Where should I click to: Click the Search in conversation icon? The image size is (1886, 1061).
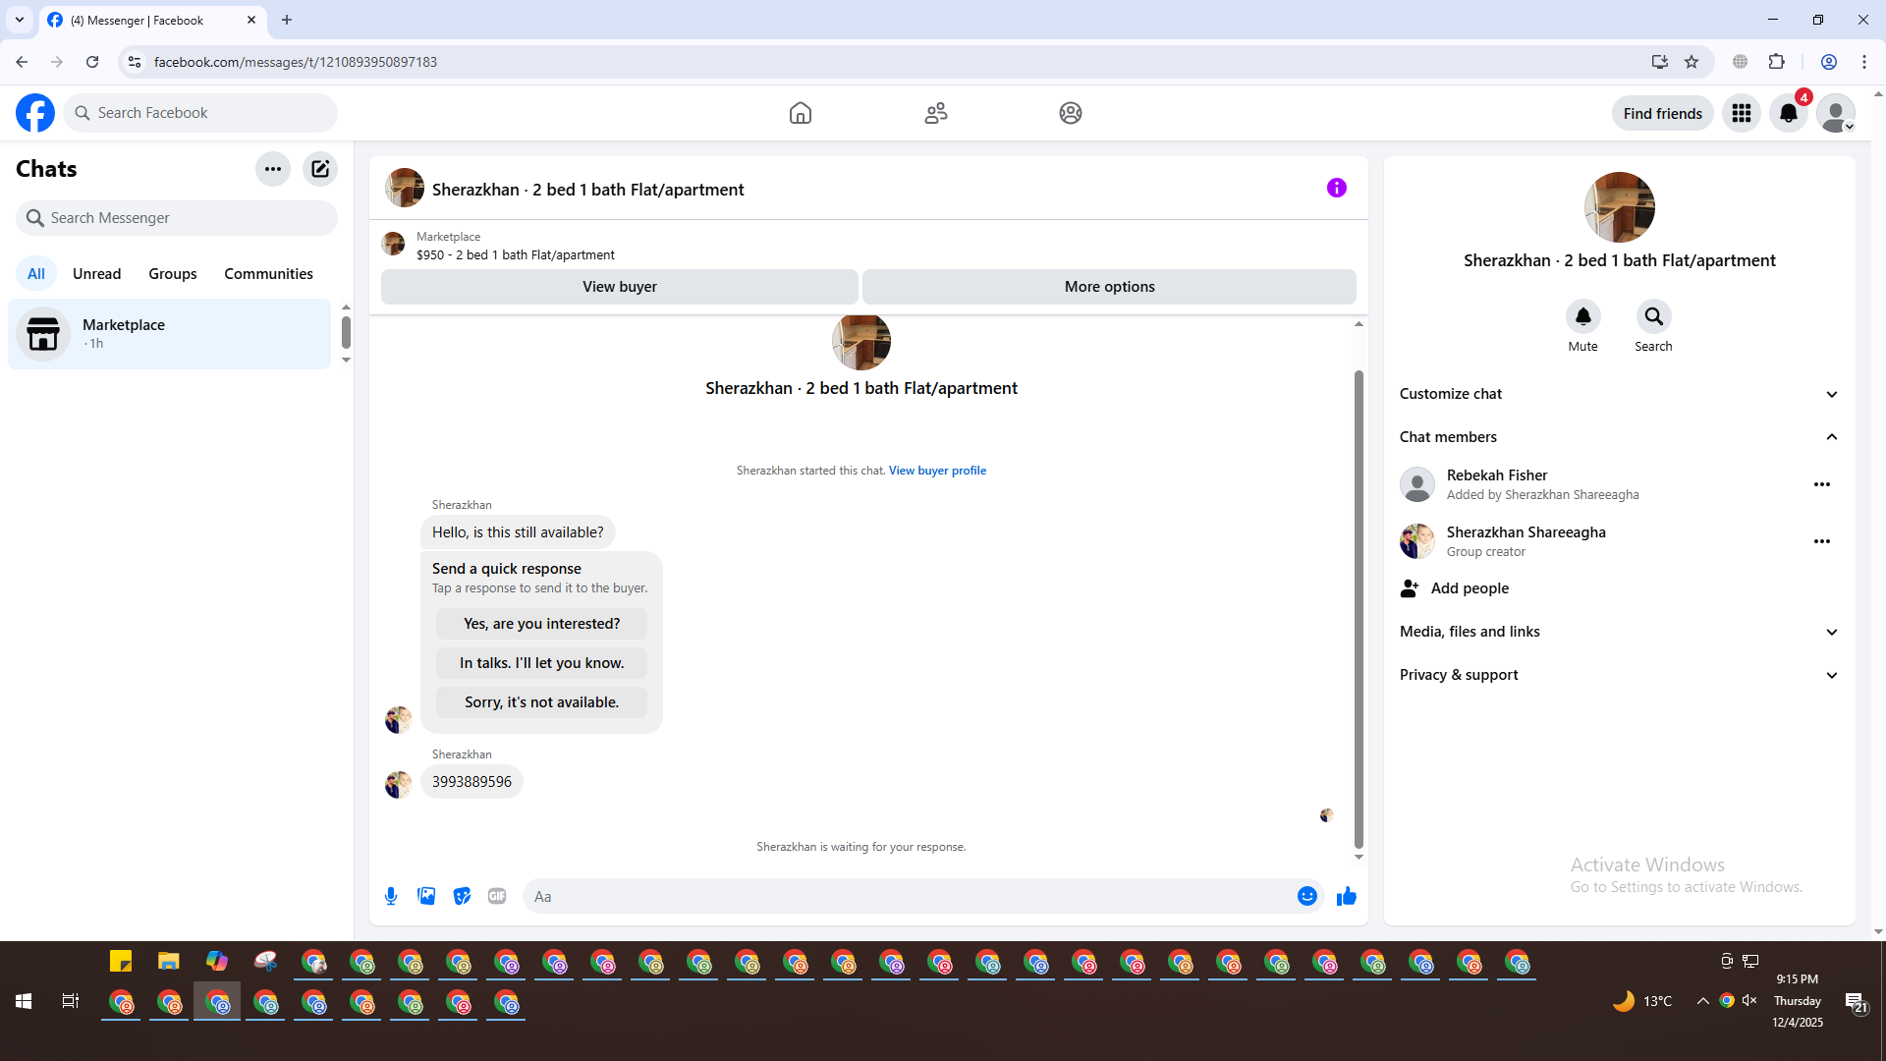pyautogui.click(x=1653, y=316)
